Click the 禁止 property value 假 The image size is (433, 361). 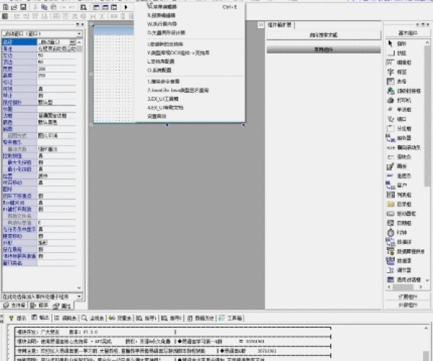coord(56,95)
